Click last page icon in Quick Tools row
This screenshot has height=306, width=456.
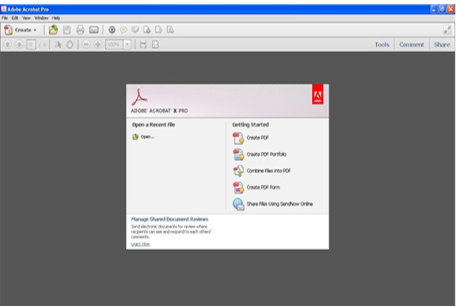point(170,30)
